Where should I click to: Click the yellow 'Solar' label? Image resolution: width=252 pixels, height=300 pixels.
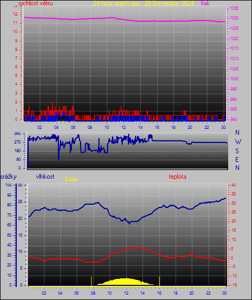71,179
